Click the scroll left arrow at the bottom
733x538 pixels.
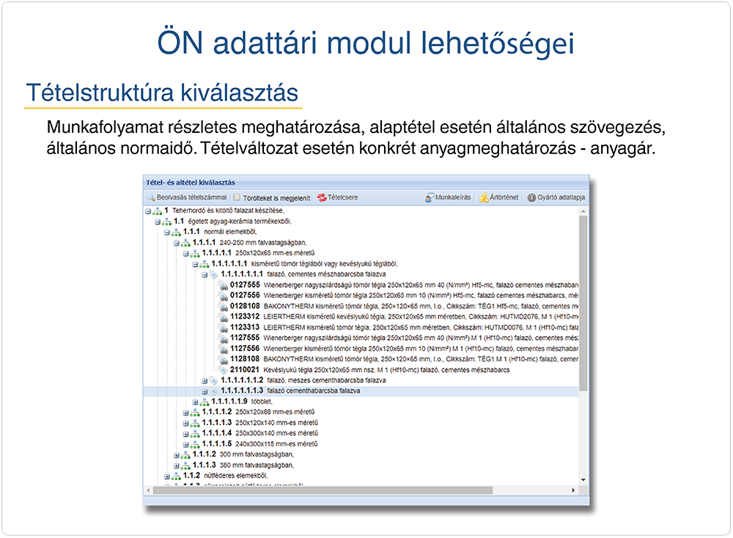pyautogui.click(x=148, y=490)
